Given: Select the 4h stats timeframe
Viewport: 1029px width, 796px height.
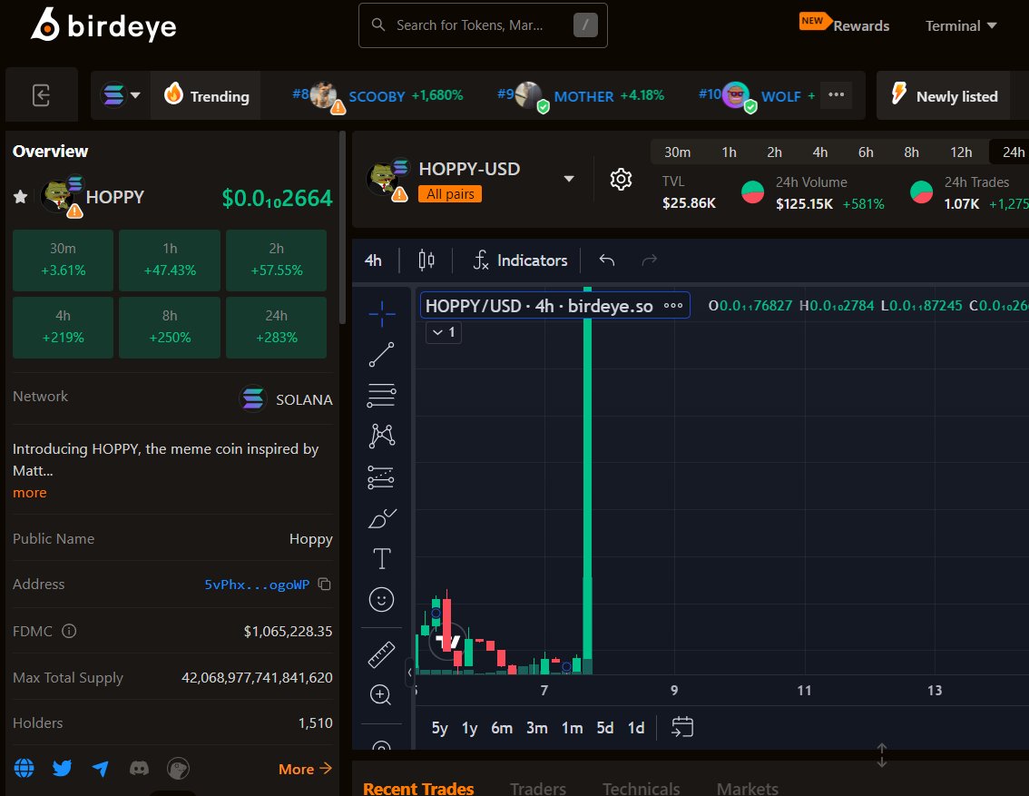Looking at the screenshot, I should coord(820,152).
